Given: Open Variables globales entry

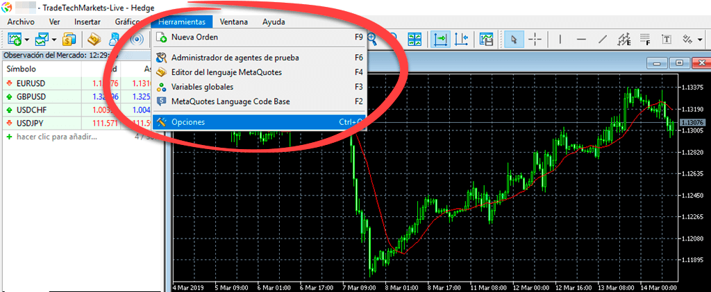Looking at the screenshot, I should (259, 87).
